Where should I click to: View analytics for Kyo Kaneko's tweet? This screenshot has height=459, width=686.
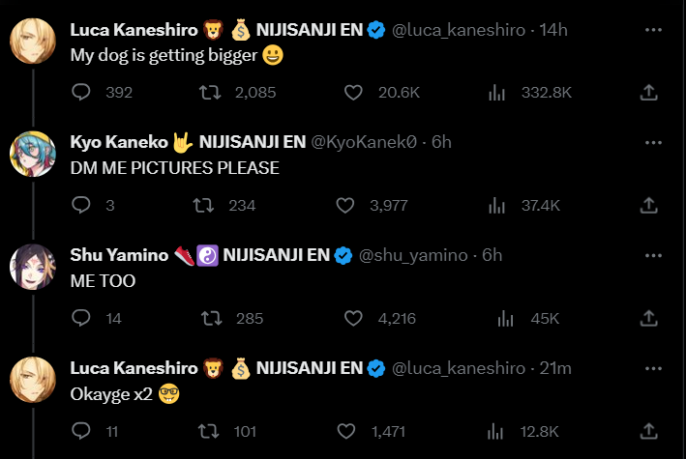point(497,205)
